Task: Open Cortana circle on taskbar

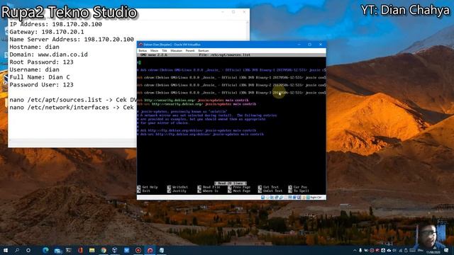Action: point(28,250)
